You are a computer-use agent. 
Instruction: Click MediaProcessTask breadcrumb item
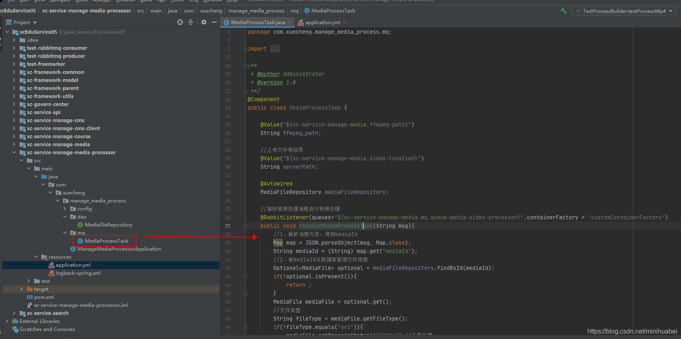[329, 11]
